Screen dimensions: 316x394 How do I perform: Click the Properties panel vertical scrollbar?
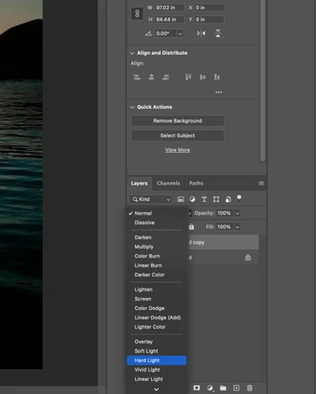(x=263, y=81)
